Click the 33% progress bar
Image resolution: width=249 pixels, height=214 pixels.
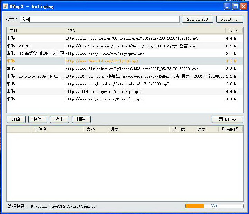point(214,206)
